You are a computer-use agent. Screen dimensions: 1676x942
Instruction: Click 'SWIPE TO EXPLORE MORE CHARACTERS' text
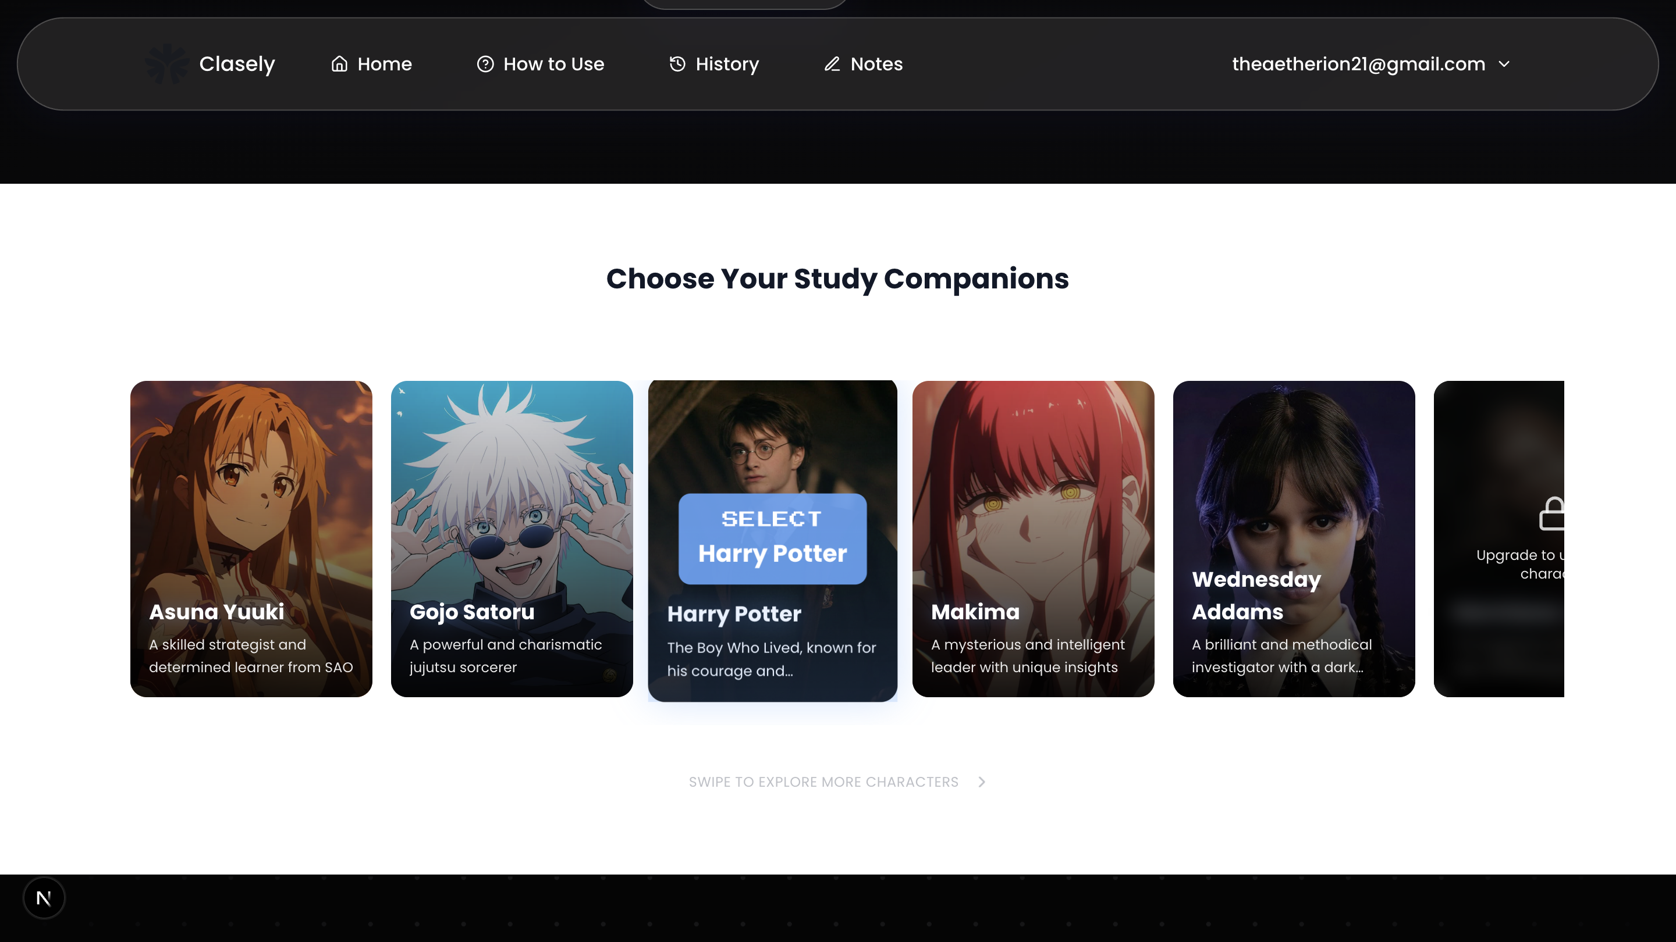(823, 782)
